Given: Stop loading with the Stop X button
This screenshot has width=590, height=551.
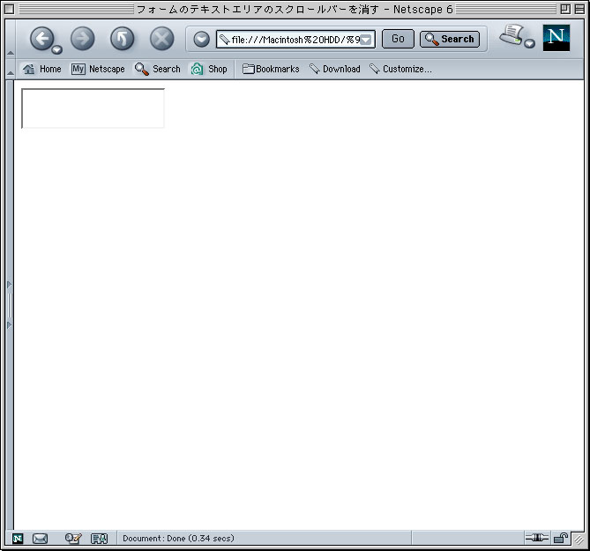Looking at the screenshot, I should click(161, 39).
